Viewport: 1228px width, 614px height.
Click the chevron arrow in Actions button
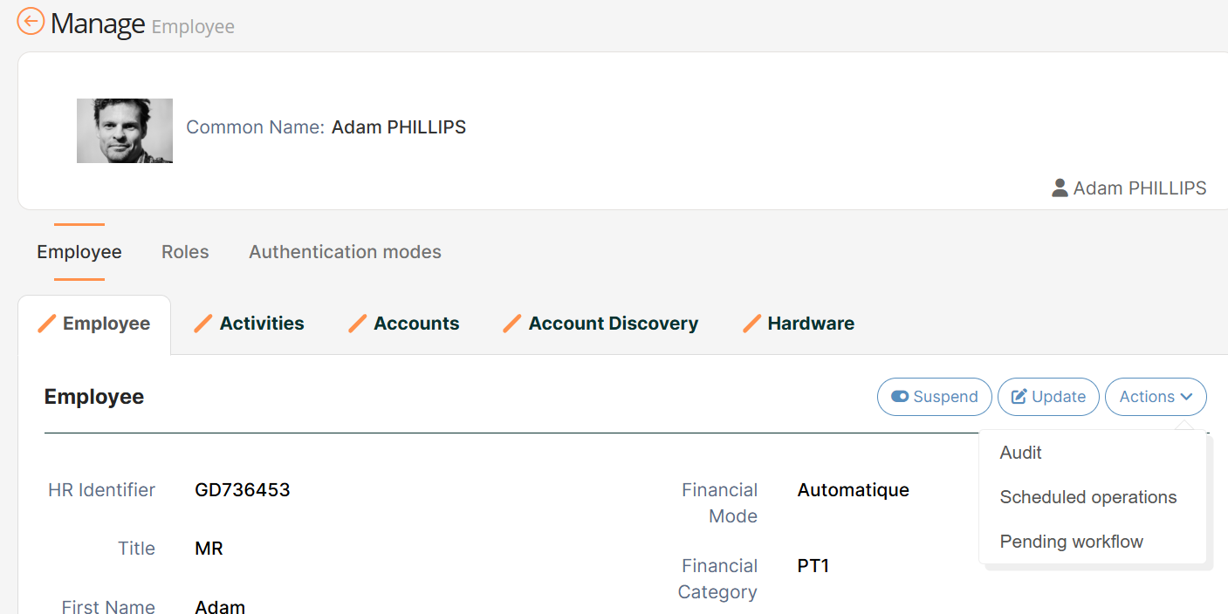point(1186,397)
